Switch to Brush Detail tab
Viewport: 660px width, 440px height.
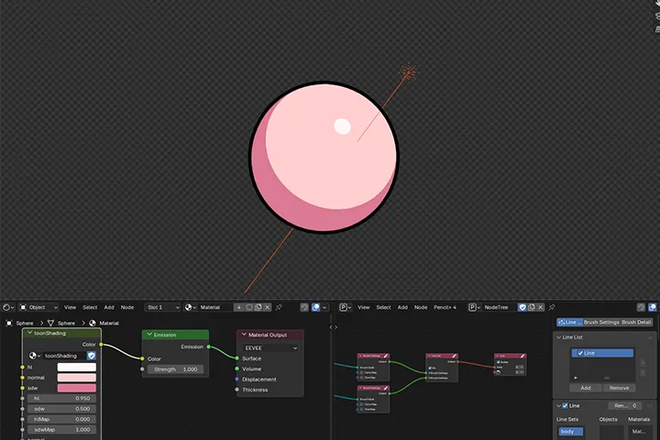point(636,322)
